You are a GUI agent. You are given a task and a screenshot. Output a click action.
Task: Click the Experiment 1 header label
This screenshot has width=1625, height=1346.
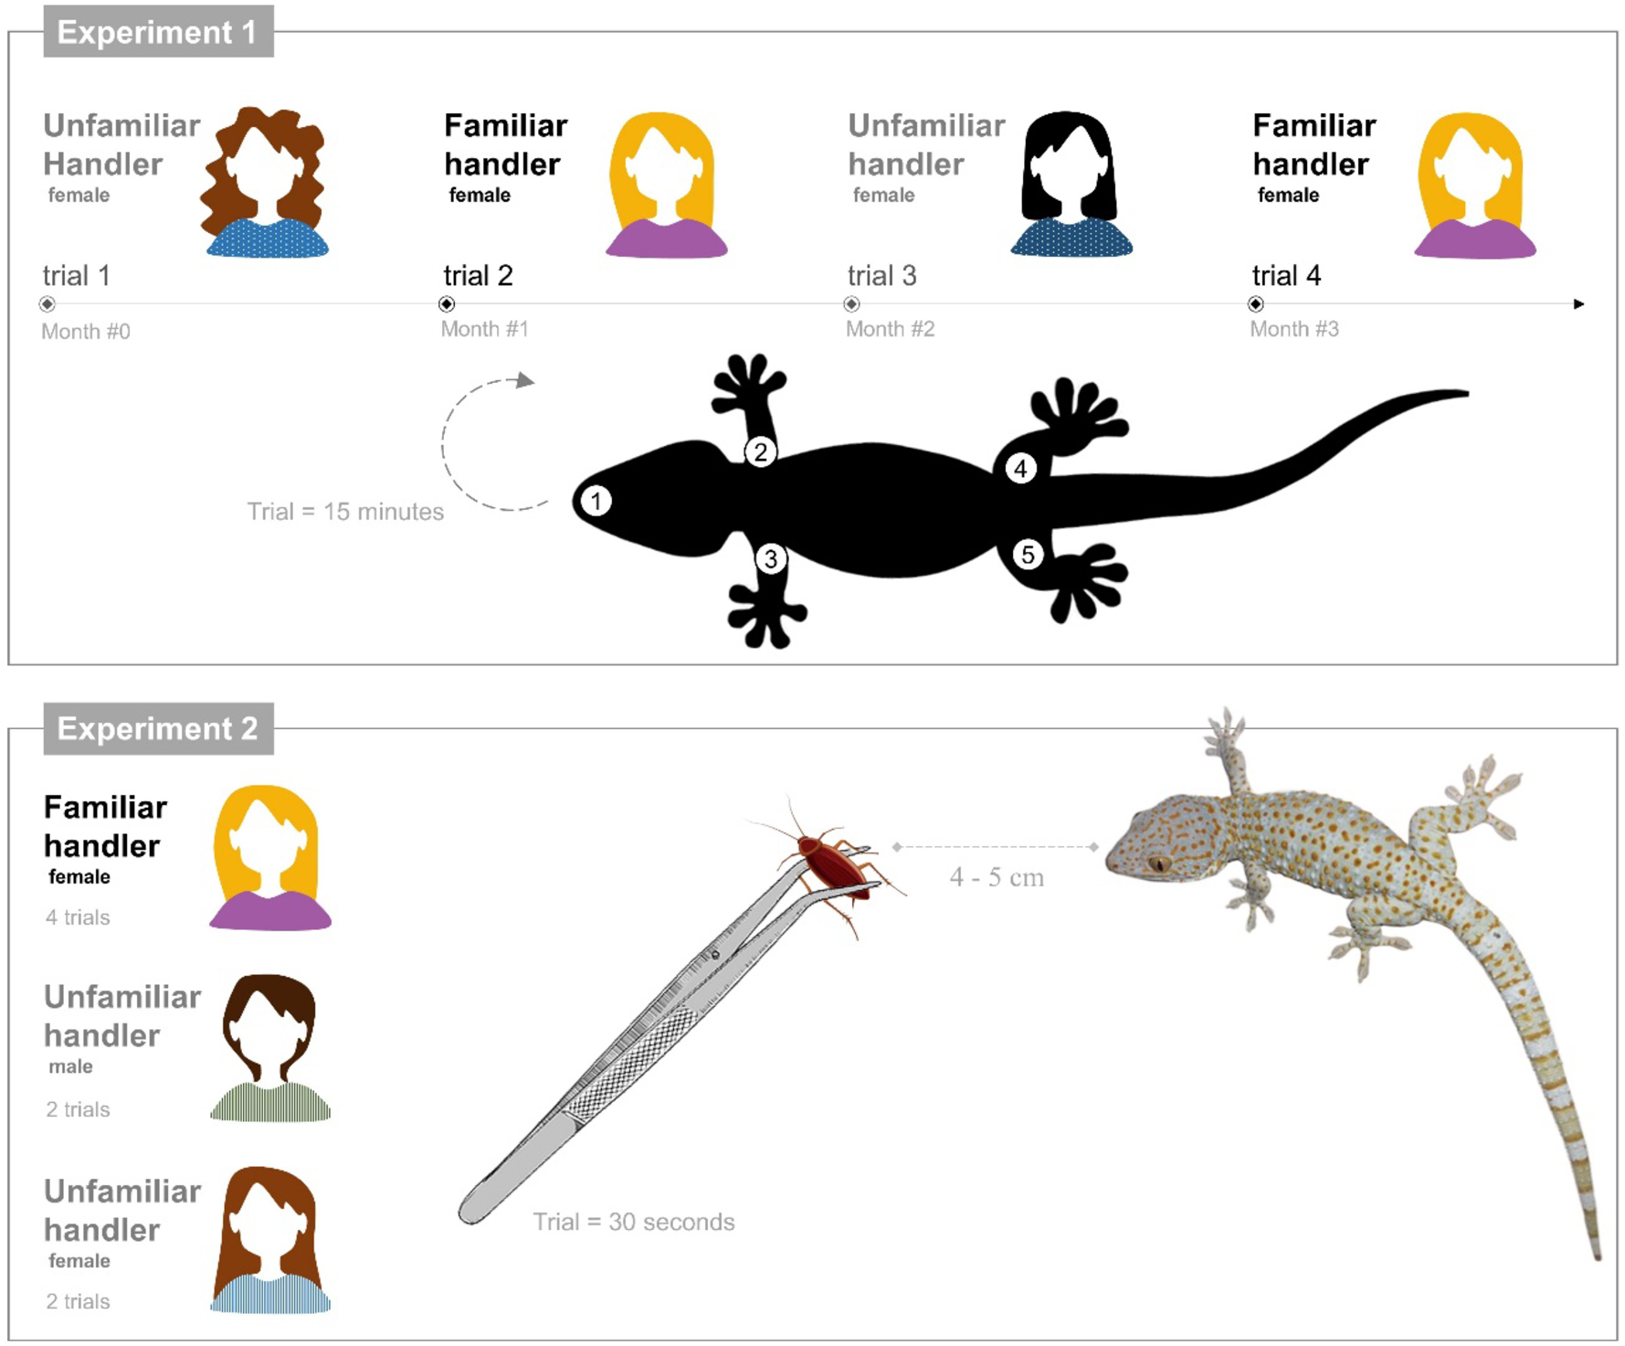click(158, 32)
